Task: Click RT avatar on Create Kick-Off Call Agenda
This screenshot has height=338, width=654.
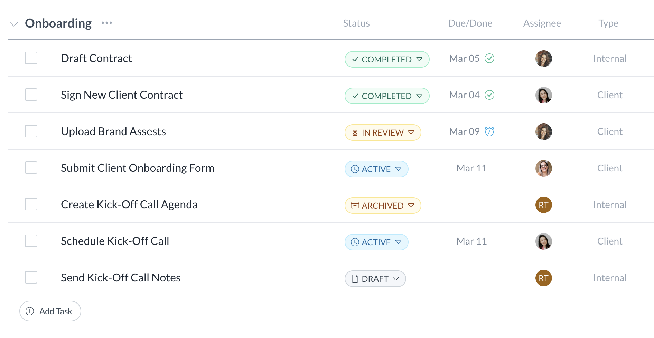Action: 543,205
